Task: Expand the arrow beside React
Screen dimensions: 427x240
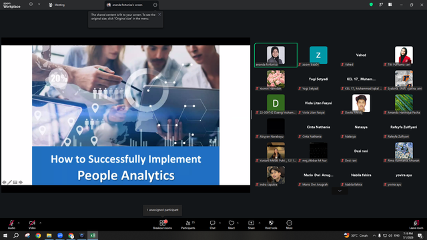Action: click(x=238, y=223)
